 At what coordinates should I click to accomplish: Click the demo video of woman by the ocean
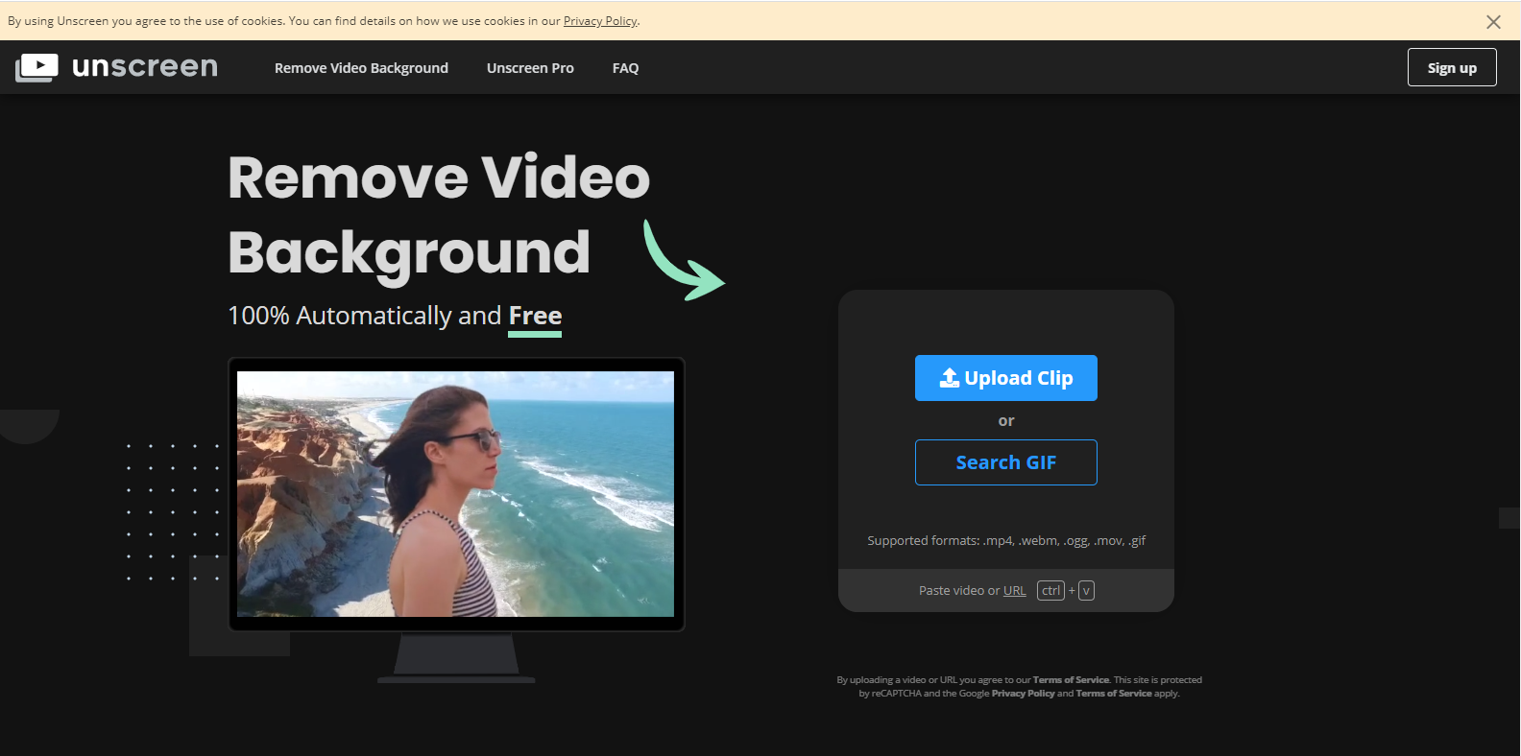tap(455, 494)
